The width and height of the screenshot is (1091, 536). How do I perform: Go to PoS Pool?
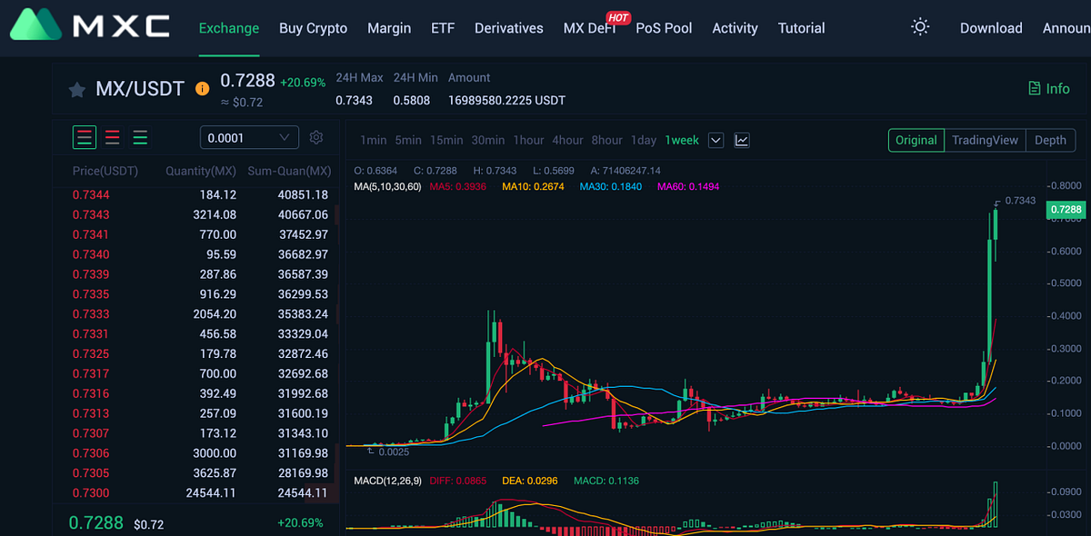tap(664, 28)
